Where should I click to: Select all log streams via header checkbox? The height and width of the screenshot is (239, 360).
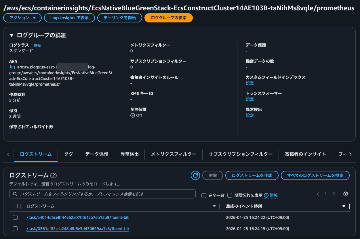point(15,206)
